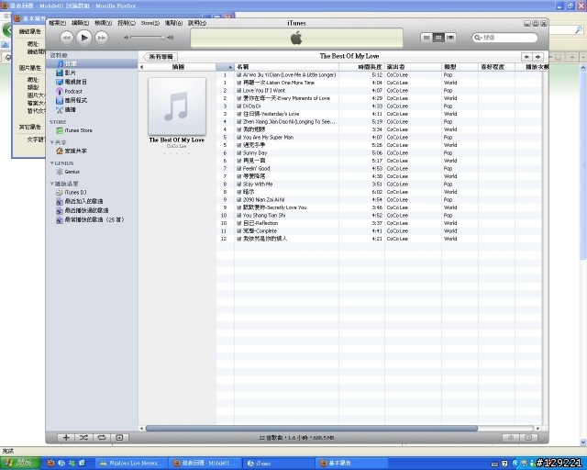Collapse the GENIUS sidebar section
The height and width of the screenshot is (470, 587).
(x=52, y=163)
